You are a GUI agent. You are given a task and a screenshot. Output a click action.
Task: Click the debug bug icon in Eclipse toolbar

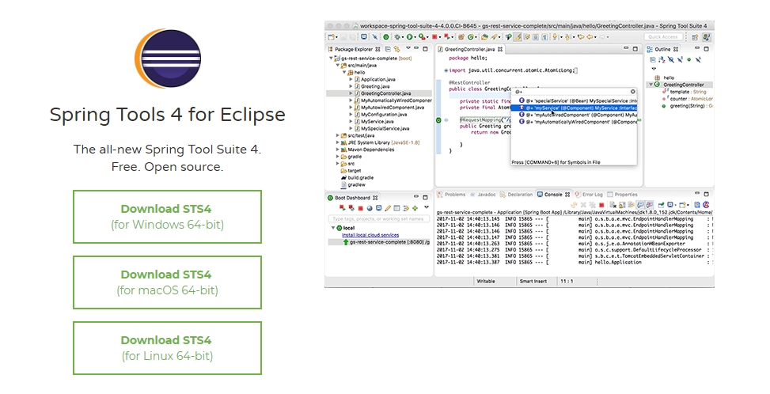pos(397,37)
